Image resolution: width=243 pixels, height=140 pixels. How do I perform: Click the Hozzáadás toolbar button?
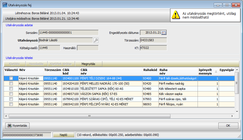click(x=36, y=64)
